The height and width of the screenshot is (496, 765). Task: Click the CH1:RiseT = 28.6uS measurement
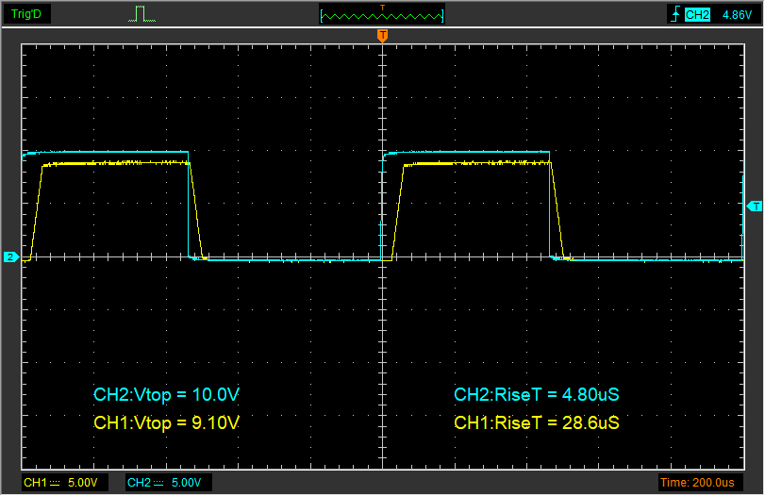[537, 422]
